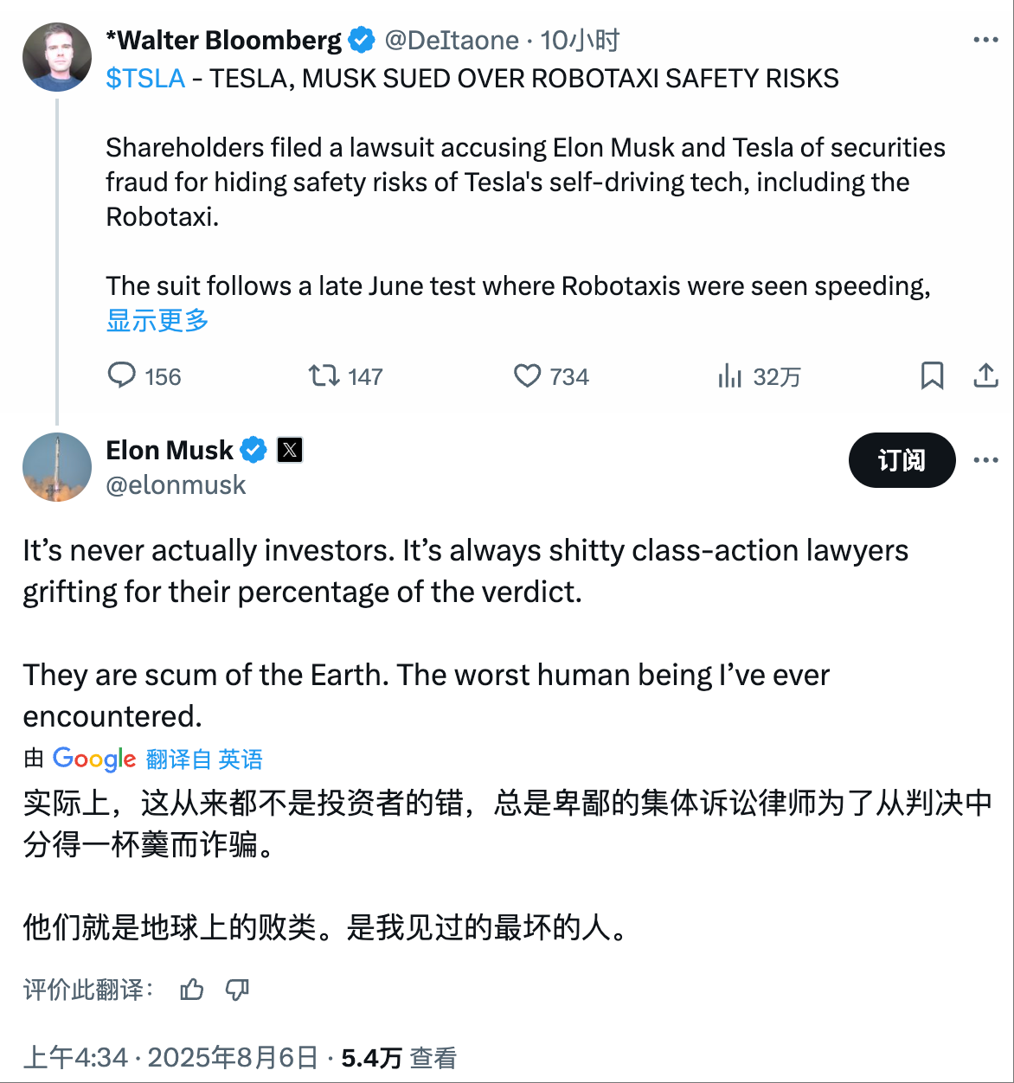Image resolution: width=1014 pixels, height=1083 pixels.
Task: Click the @elonmusk handle
Action: [x=176, y=485]
